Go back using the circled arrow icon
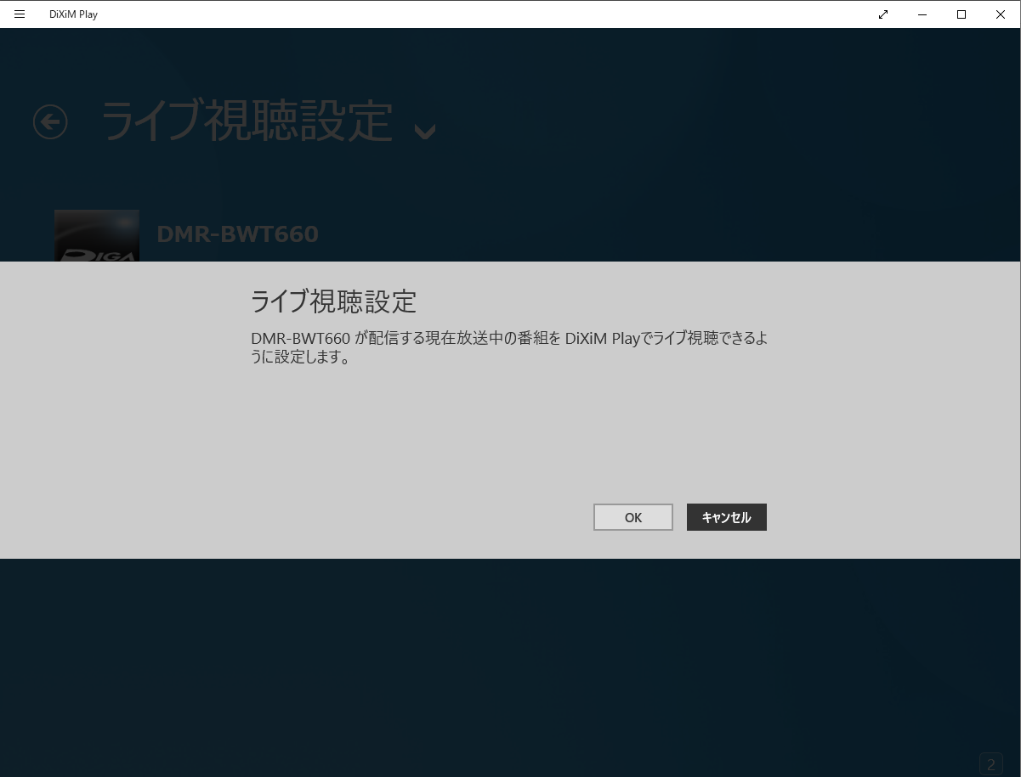Viewport: 1021px width, 777px height. coord(50,122)
